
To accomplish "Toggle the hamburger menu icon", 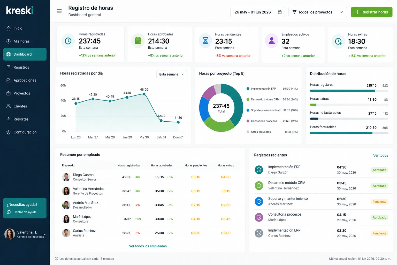I will [59, 11].
